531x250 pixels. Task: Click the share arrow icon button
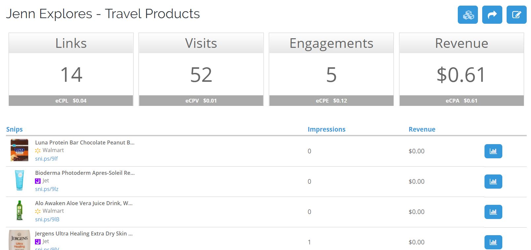[x=492, y=15]
